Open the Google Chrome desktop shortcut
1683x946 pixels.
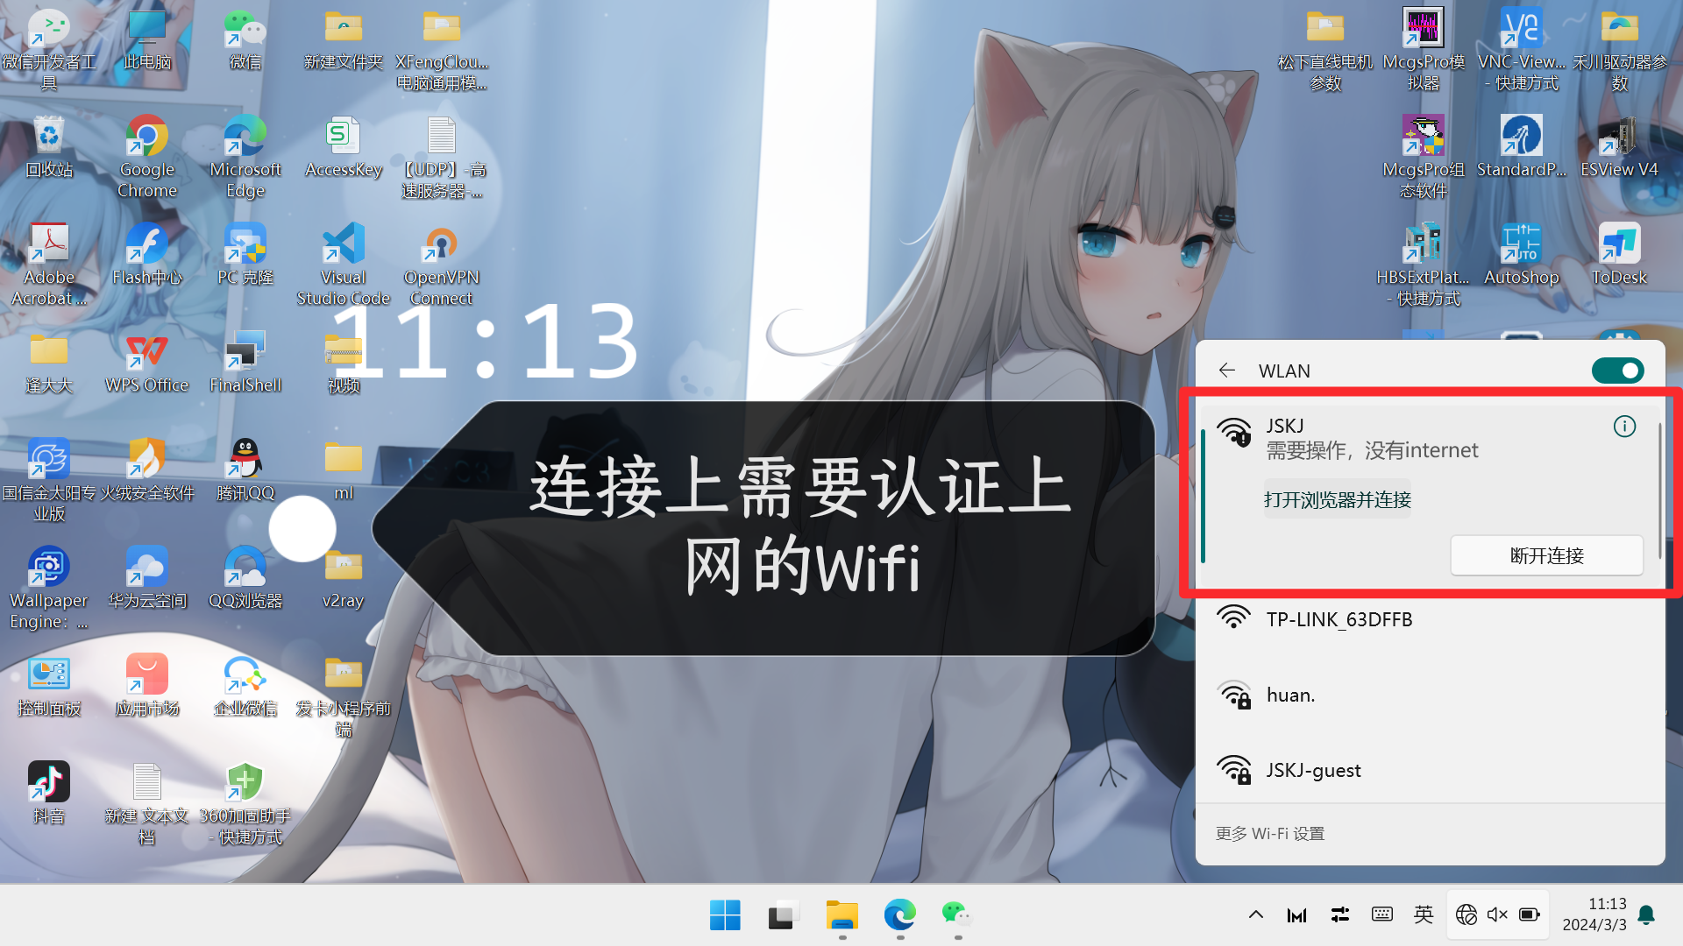(147, 157)
